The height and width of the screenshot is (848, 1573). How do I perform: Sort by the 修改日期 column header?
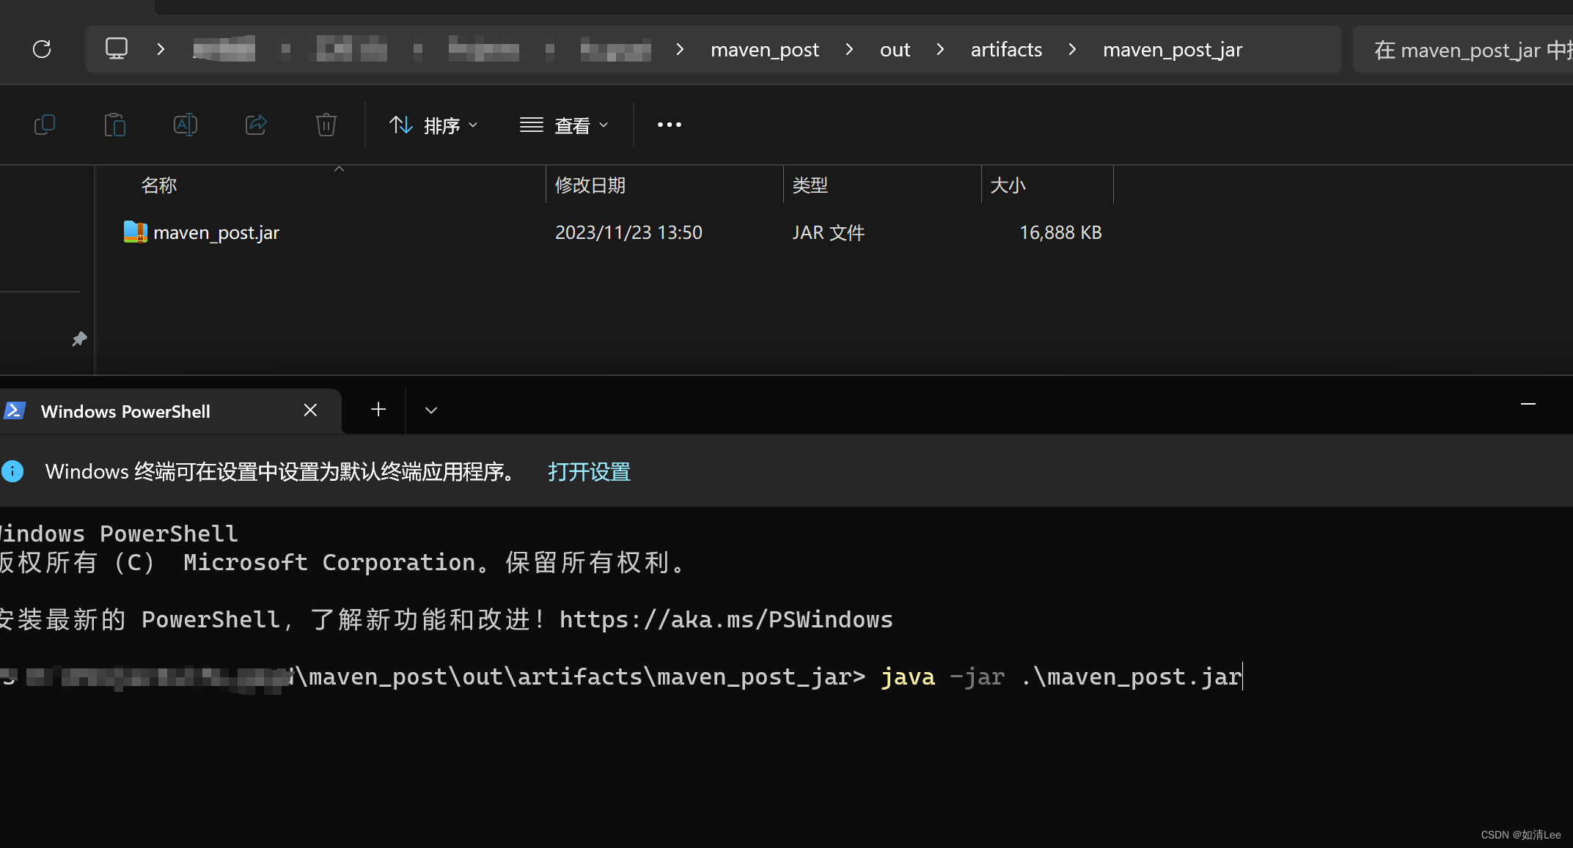590,185
